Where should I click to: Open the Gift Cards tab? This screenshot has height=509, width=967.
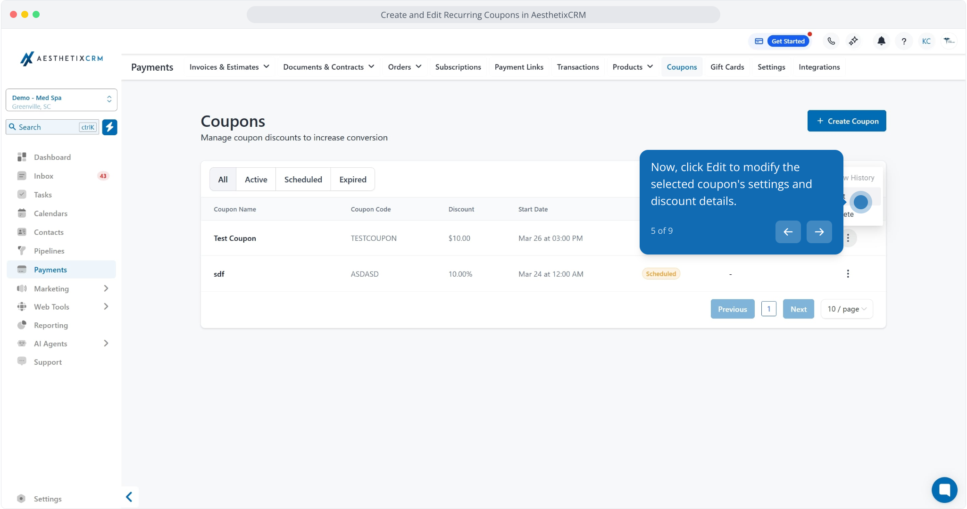727,67
